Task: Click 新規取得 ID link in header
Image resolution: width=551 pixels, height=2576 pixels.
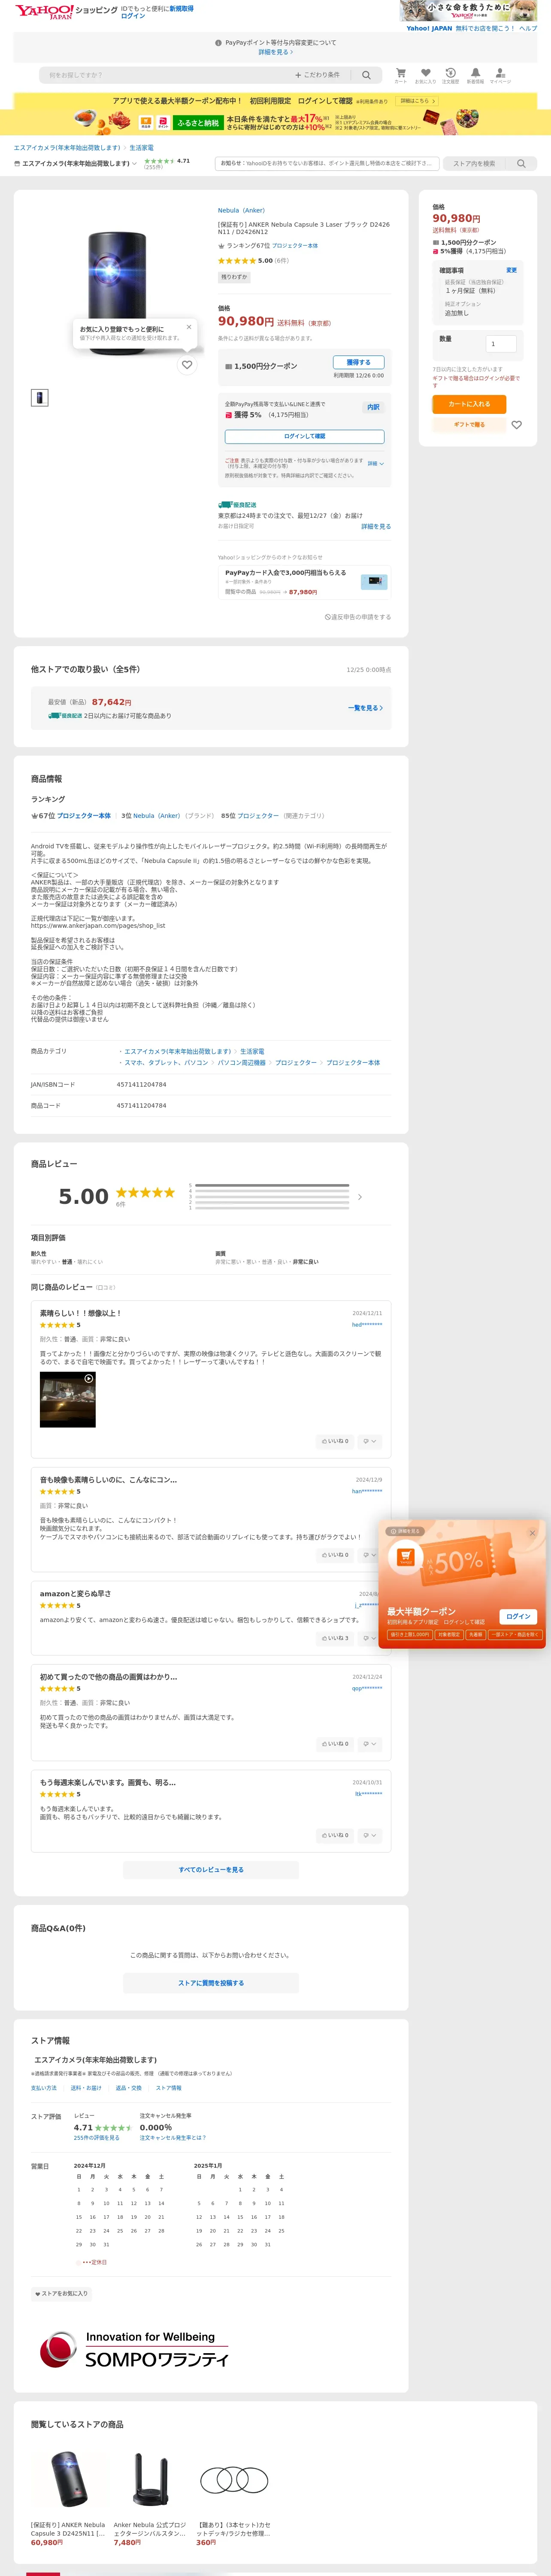Action: point(181,8)
